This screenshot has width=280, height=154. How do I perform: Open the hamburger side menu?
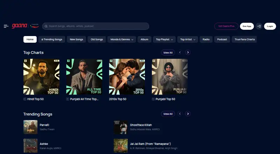pos(6,26)
